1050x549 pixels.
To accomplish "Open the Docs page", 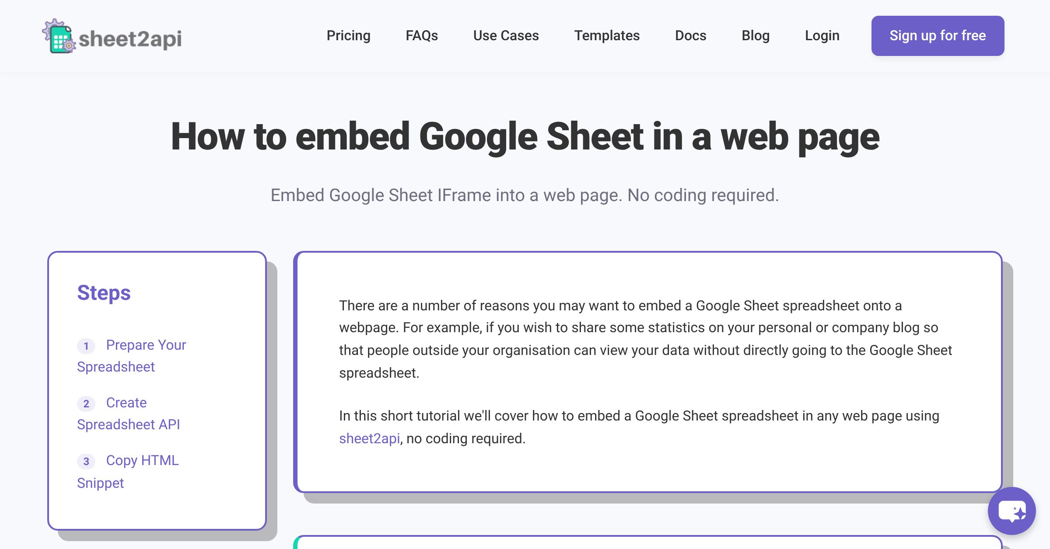I will 690,35.
